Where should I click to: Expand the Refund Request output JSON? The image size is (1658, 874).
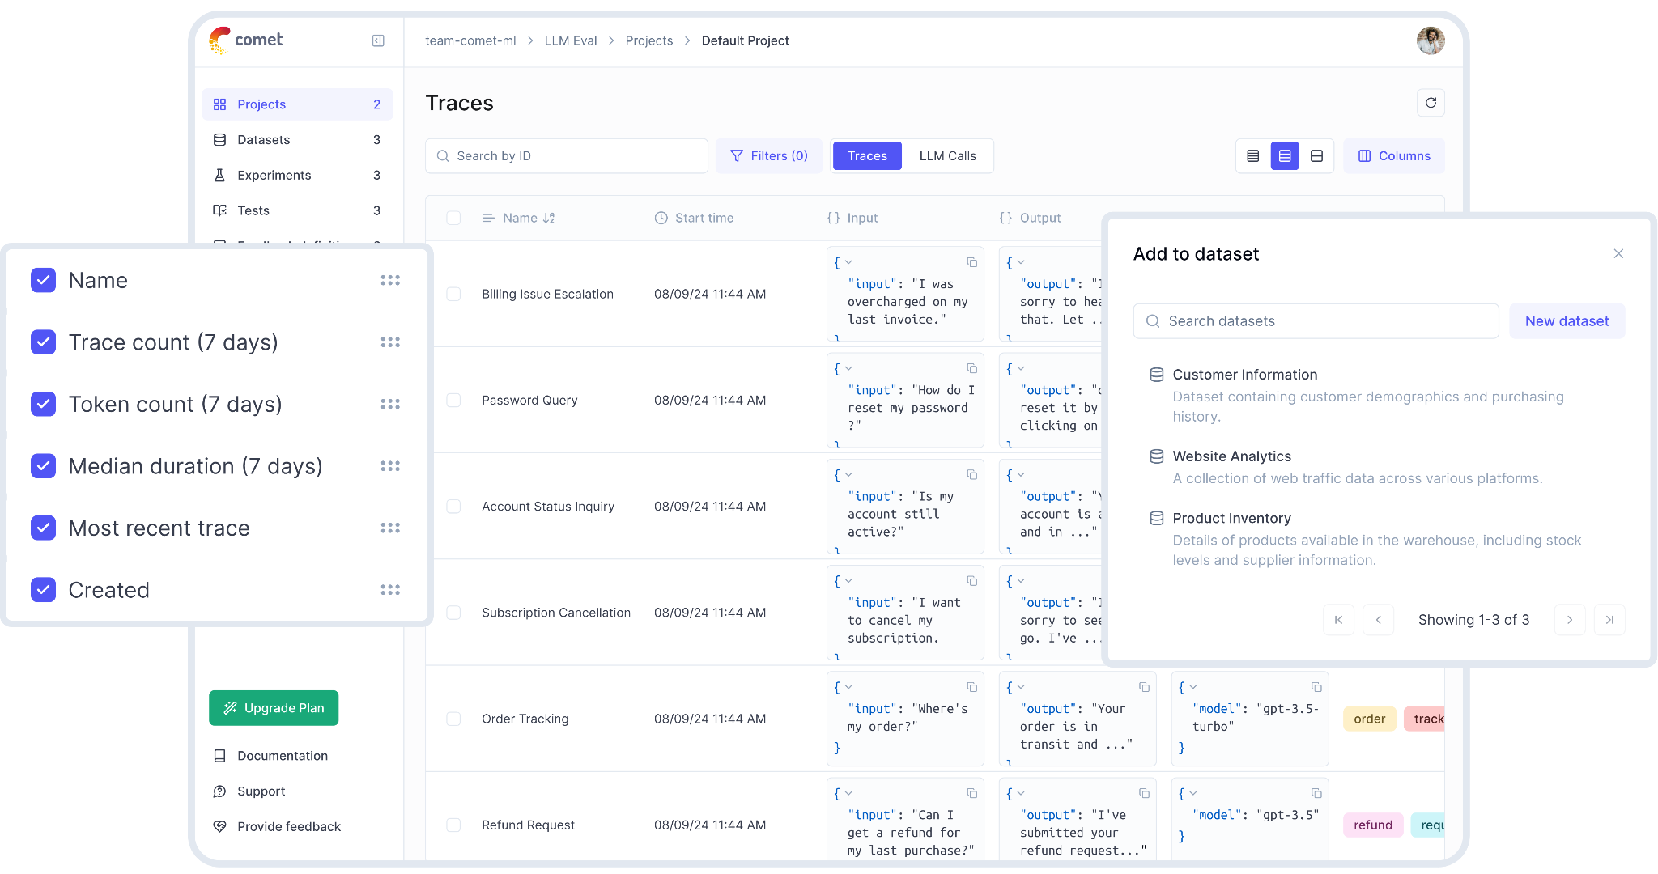[1020, 794]
